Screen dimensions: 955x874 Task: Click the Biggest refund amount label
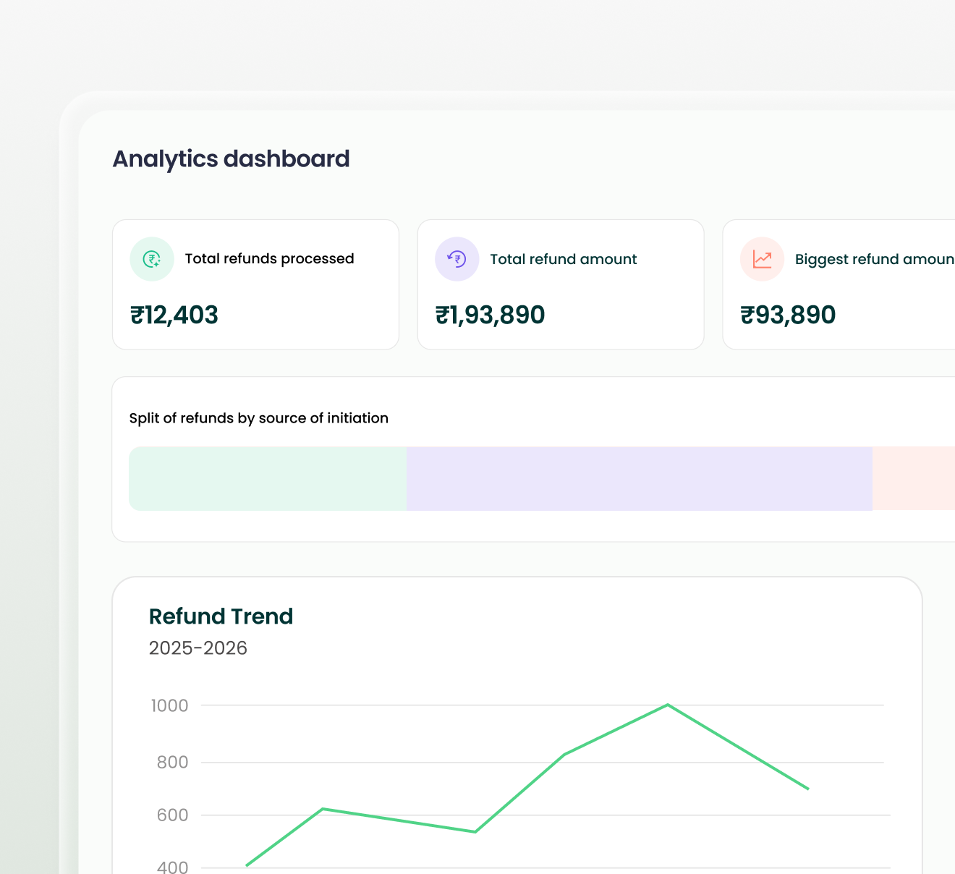click(x=875, y=259)
